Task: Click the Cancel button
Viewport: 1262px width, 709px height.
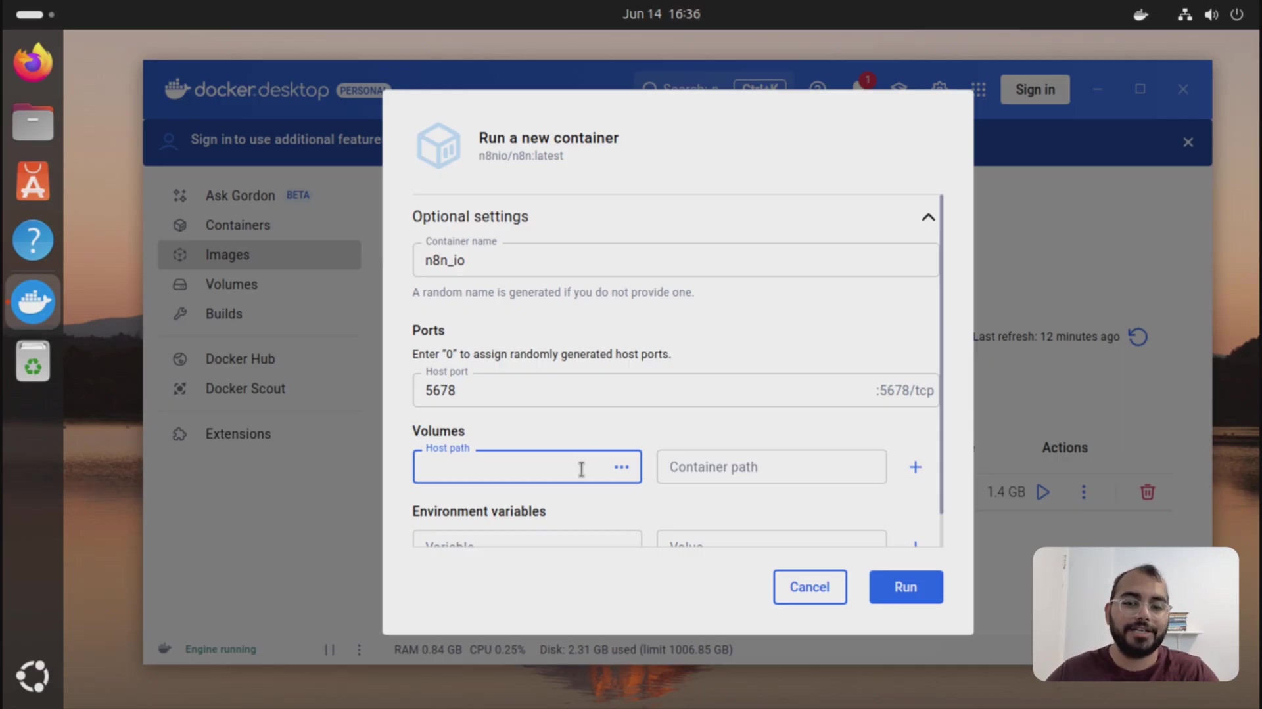Action: (x=810, y=587)
